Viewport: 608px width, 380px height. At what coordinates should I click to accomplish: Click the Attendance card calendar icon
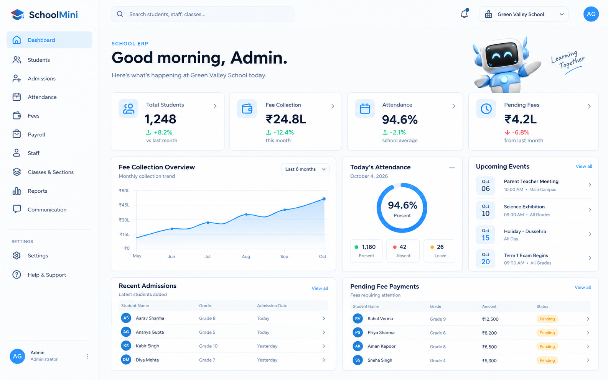pos(365,109)
